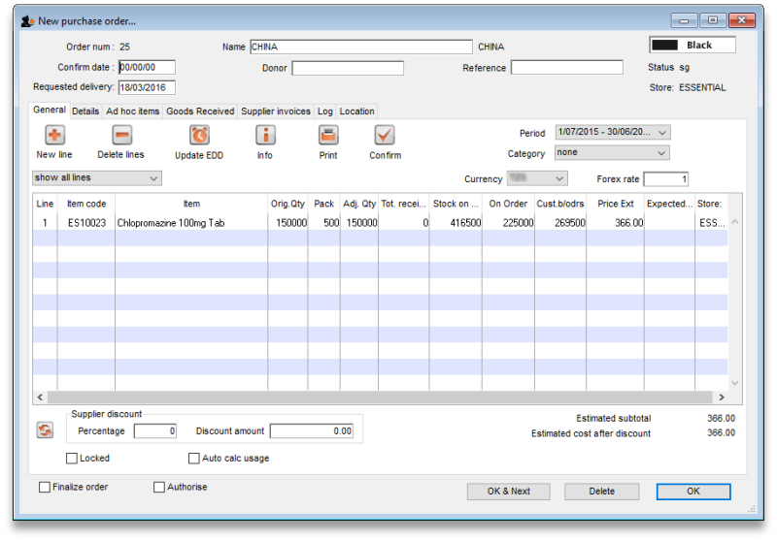Switch to the Goods Received tab

[x=200, y=111]
